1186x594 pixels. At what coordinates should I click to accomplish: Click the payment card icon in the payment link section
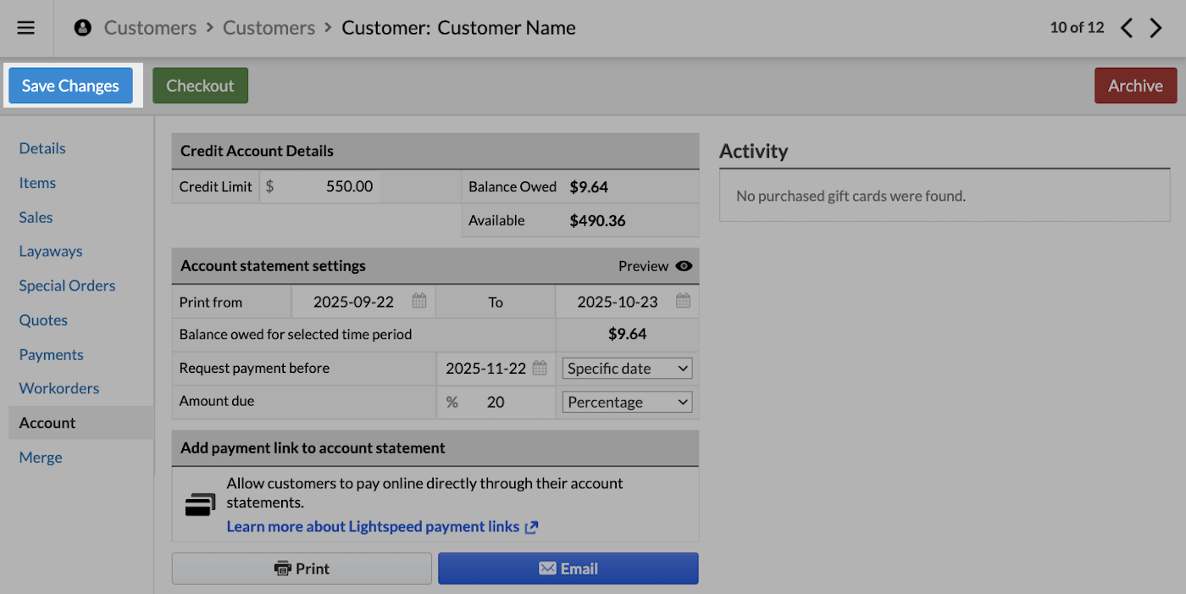199,502
